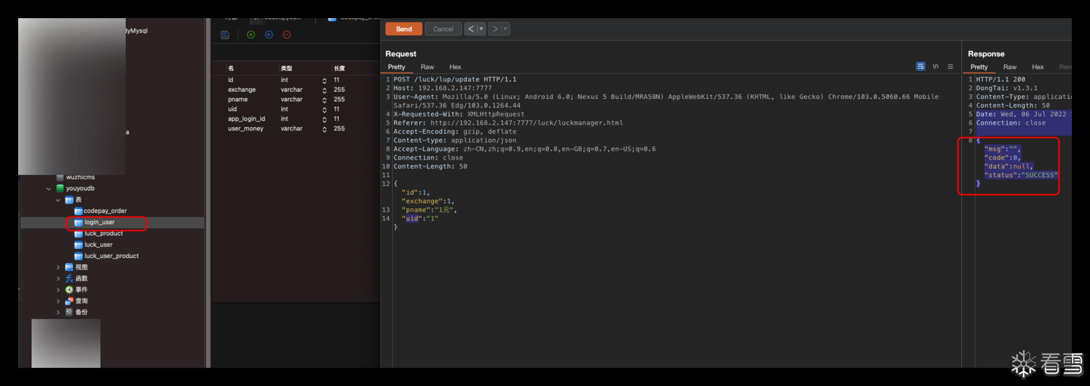Delete a field with the red minus icon
Screen dimensions: 1090x386
287,35
